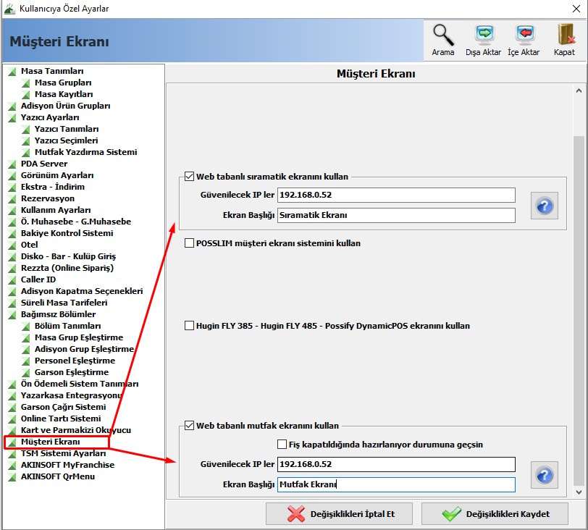
Task: Enable Hugin FLY 385 DynamicPOS ekranını kullan
Action: (190, 326)
